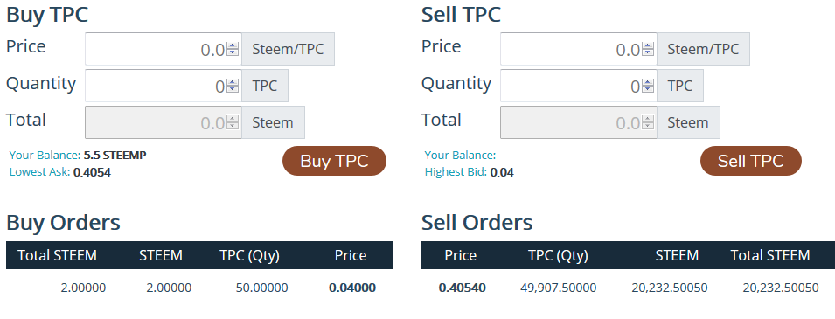Viewport: 835px width, 319px height.
Task: Click the Buy Total disabled field
Action: (164, 122)
